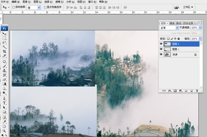Create a new layer
The image size is (207, 137).
click(x=191, y=91)
